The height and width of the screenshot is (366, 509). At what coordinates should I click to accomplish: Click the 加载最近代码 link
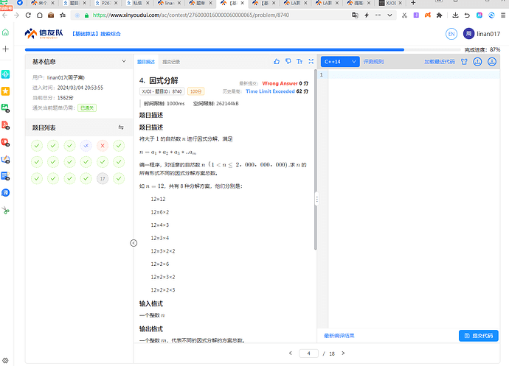[x=439, y=62]
